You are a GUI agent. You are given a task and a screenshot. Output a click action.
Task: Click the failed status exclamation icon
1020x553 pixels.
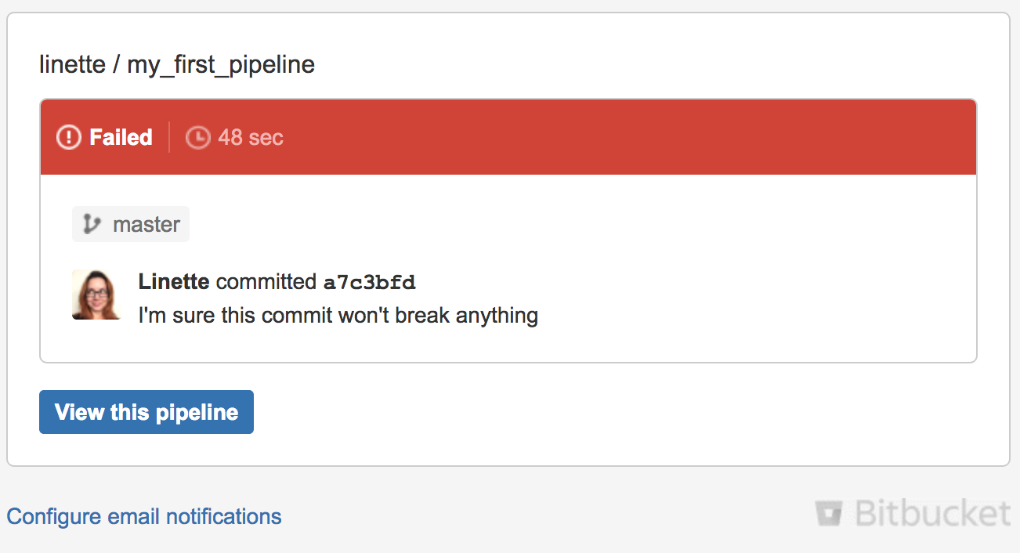click(69, 138)
